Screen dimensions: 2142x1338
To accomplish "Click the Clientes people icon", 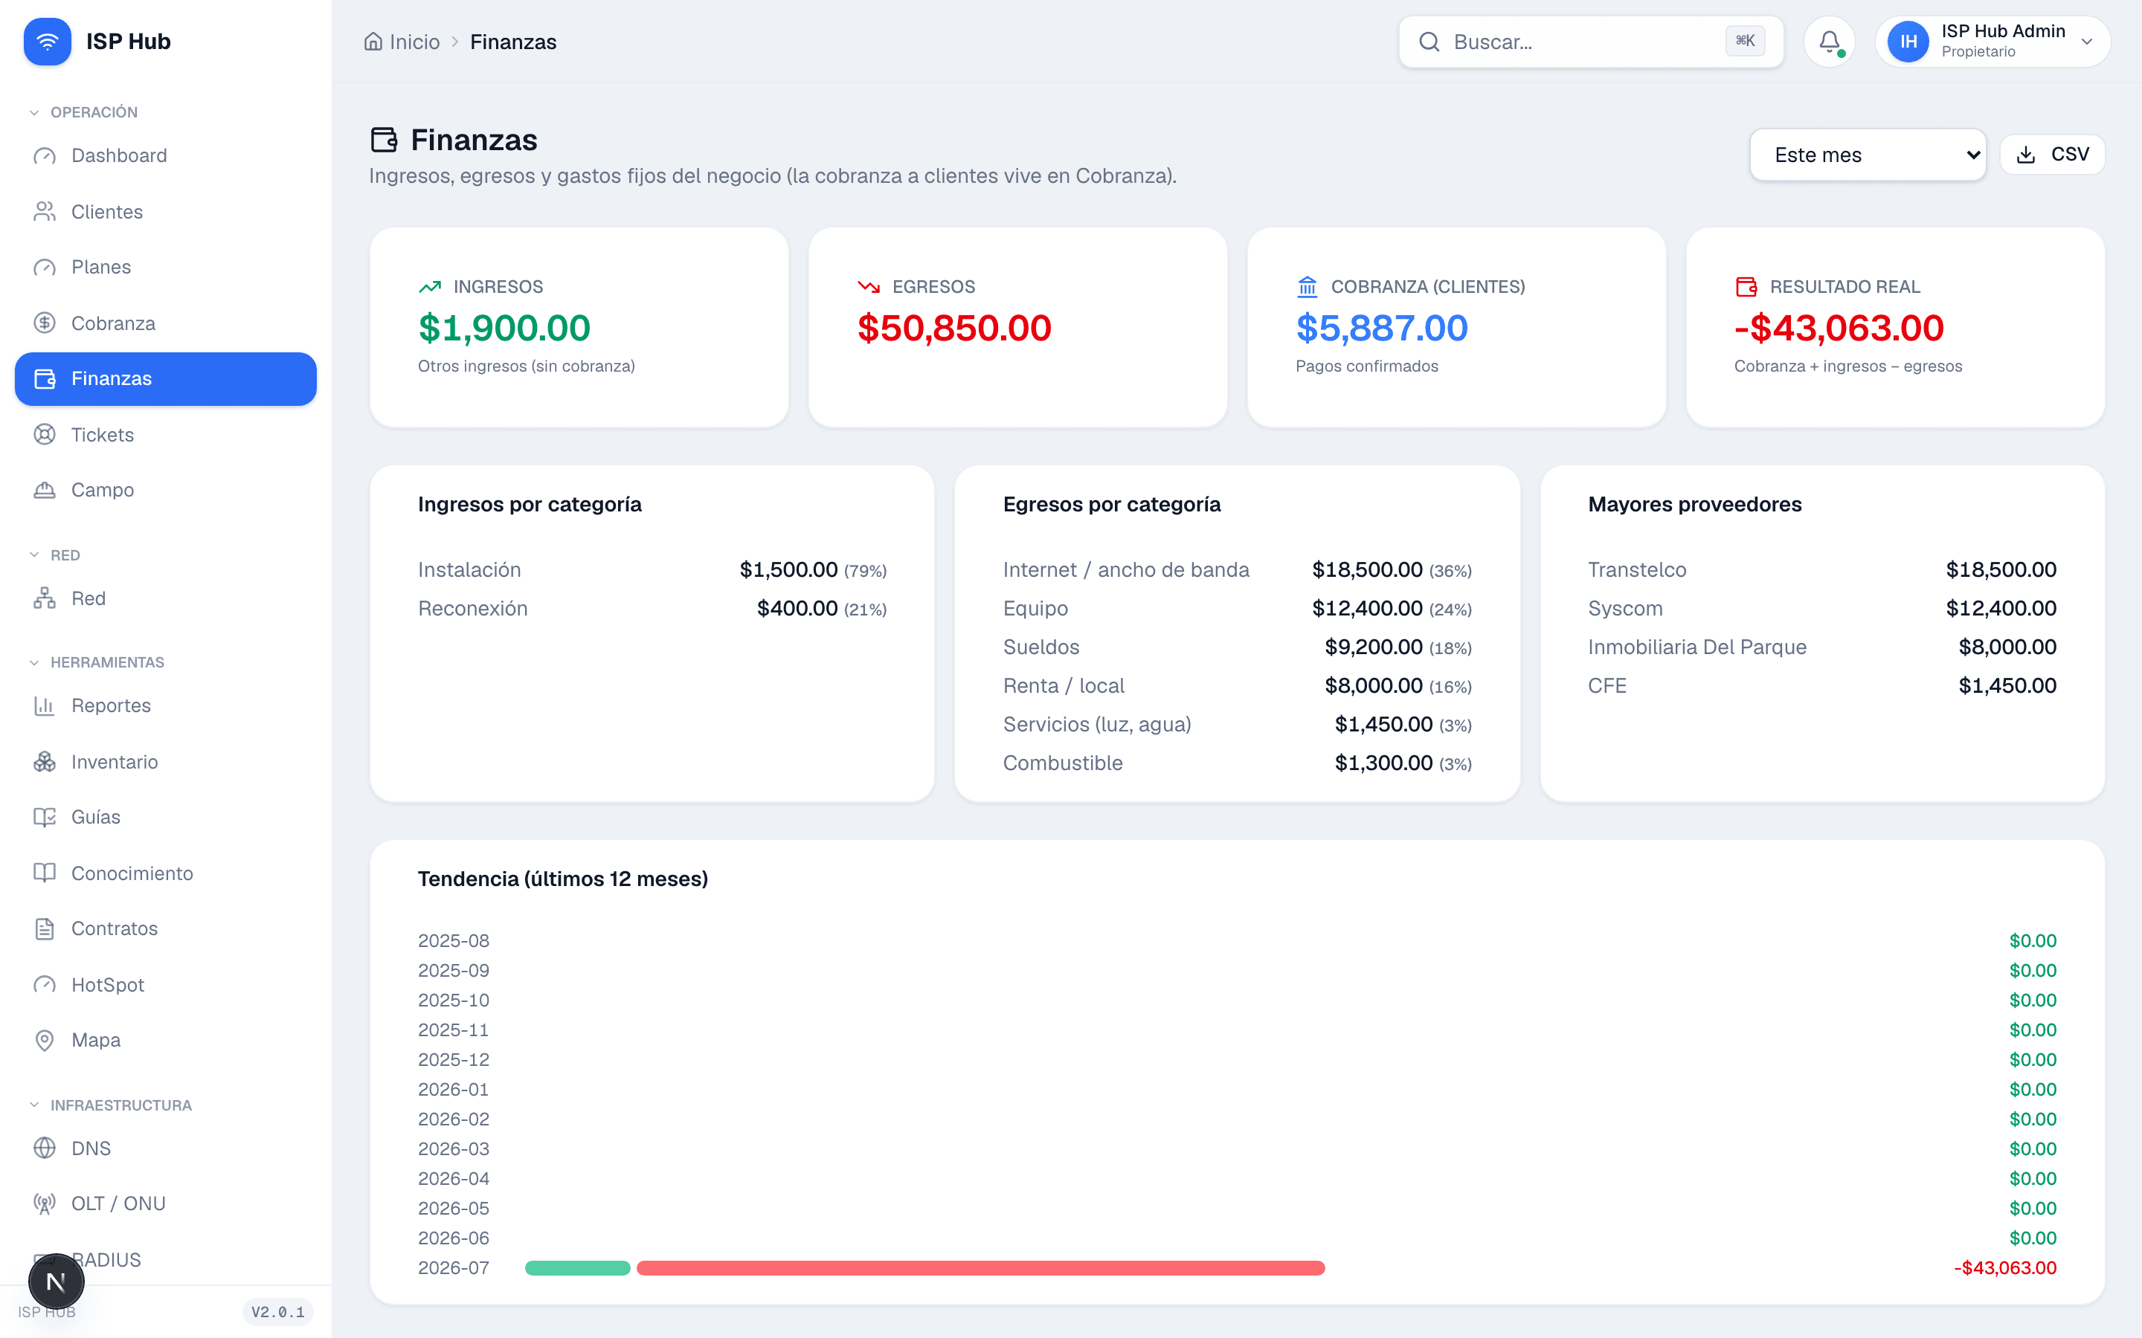I will (x=45, y=212).
